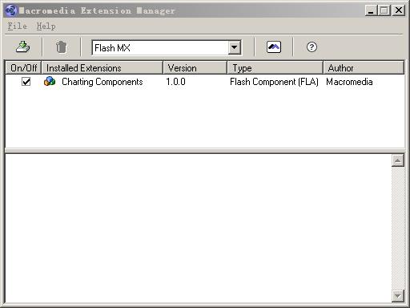The height and width of the screenshot is (308, 410).
Task: Open the Macromedia Exchange icon button
Action: click(x=274, y=47)
